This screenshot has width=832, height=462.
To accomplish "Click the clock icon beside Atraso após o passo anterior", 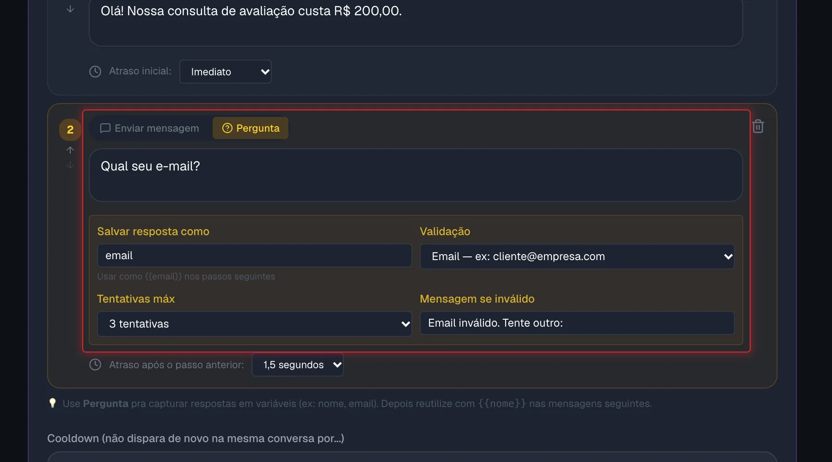I will (x=95, y=365).
